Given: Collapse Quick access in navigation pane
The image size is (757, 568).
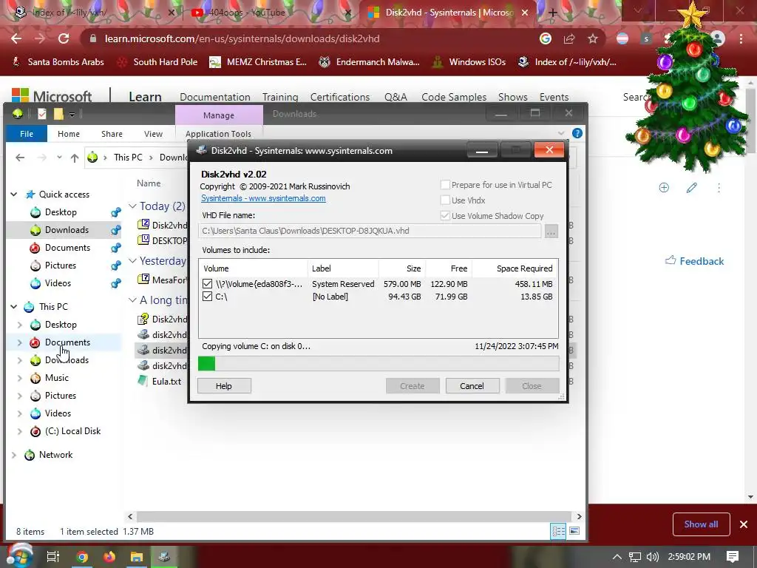Looking at the screenshot, I should tap(14, 195).
